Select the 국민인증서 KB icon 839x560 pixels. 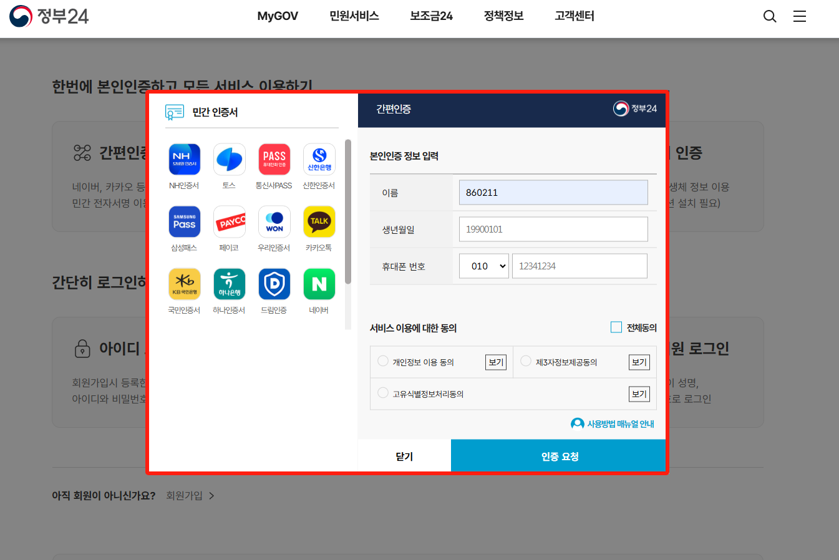tap(184, 284)
